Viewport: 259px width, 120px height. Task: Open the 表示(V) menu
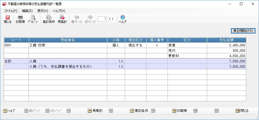pyautogui.click(x=43, y=11)
